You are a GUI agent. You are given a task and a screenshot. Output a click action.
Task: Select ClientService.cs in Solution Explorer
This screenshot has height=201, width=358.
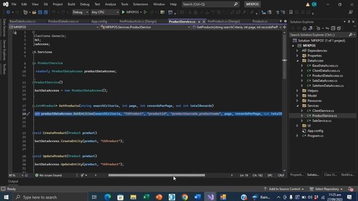point(323,111)
